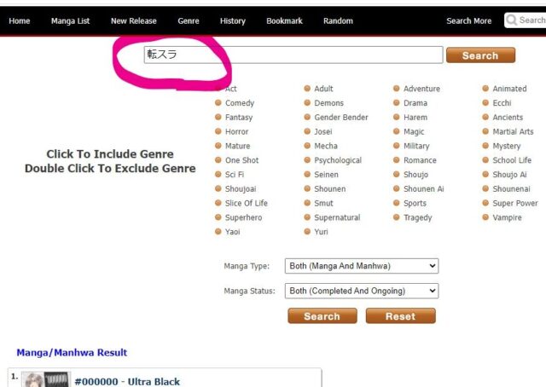
Task: Open Bookmark page
Action: (284, 20)
